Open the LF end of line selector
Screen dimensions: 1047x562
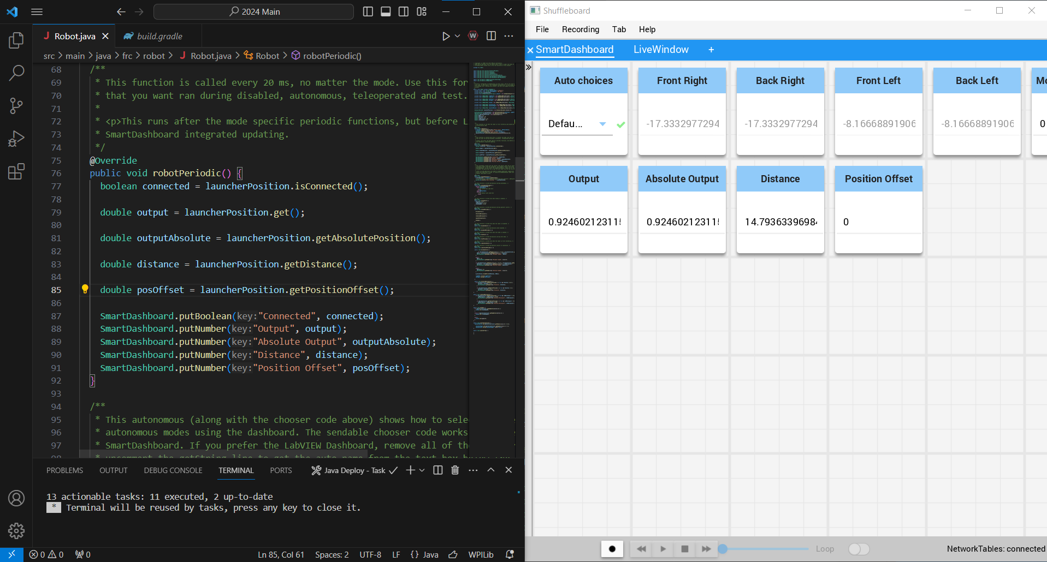click(x=396, y=554)
